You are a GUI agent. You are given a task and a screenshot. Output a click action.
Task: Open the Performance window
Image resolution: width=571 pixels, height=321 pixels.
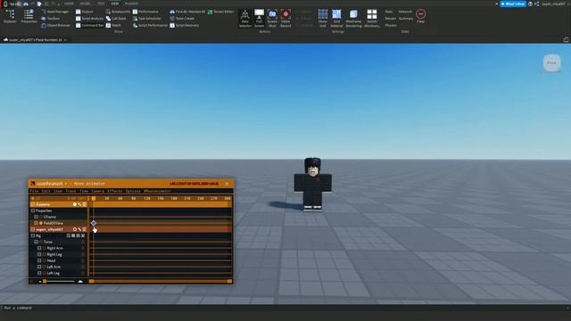(145, 12)
